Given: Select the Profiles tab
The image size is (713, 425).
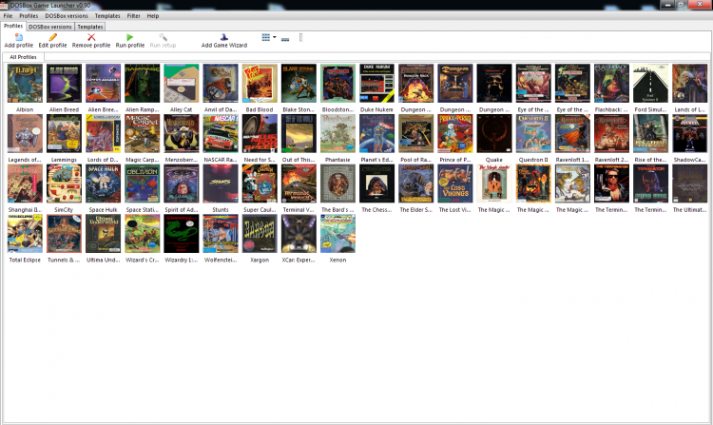Looking at the screenshot, I should click(x=13, y=26).
